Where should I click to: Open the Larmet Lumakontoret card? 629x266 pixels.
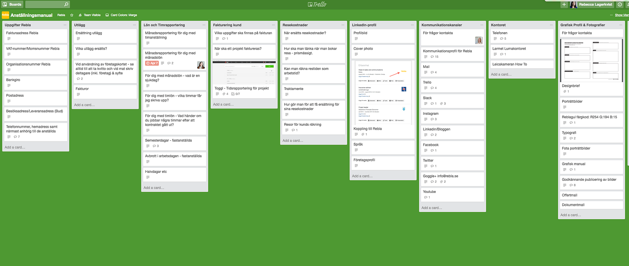pyautogui.click(x=522, y=51)
